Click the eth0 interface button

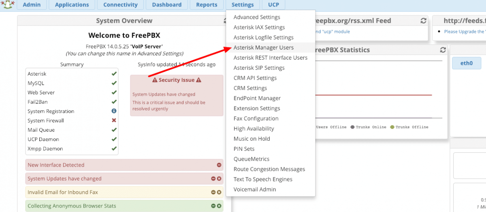467,63
